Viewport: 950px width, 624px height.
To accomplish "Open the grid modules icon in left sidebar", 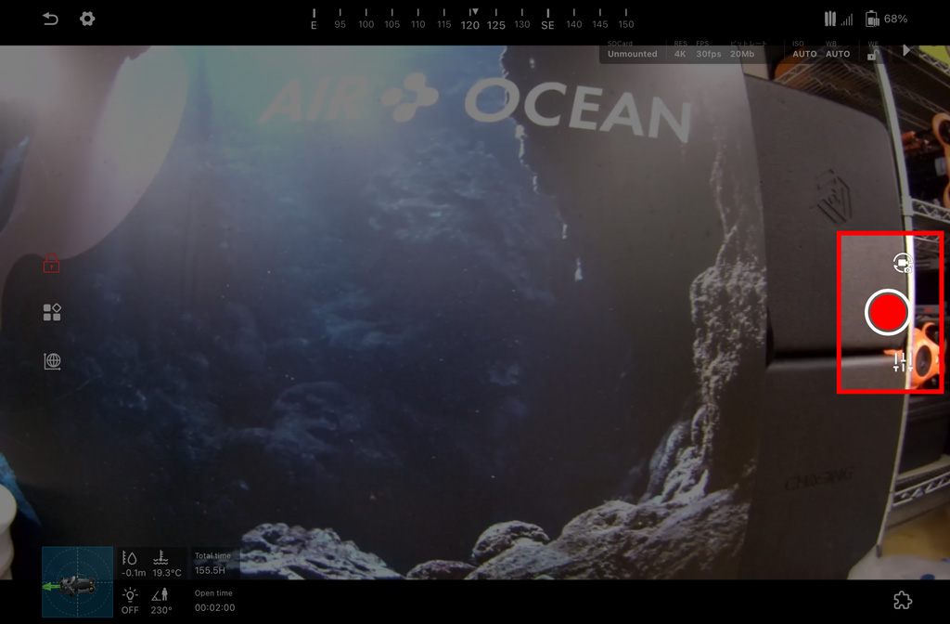I will pos(52,313).
